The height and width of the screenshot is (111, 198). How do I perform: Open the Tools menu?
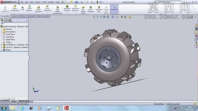click(x=44, y=2)
